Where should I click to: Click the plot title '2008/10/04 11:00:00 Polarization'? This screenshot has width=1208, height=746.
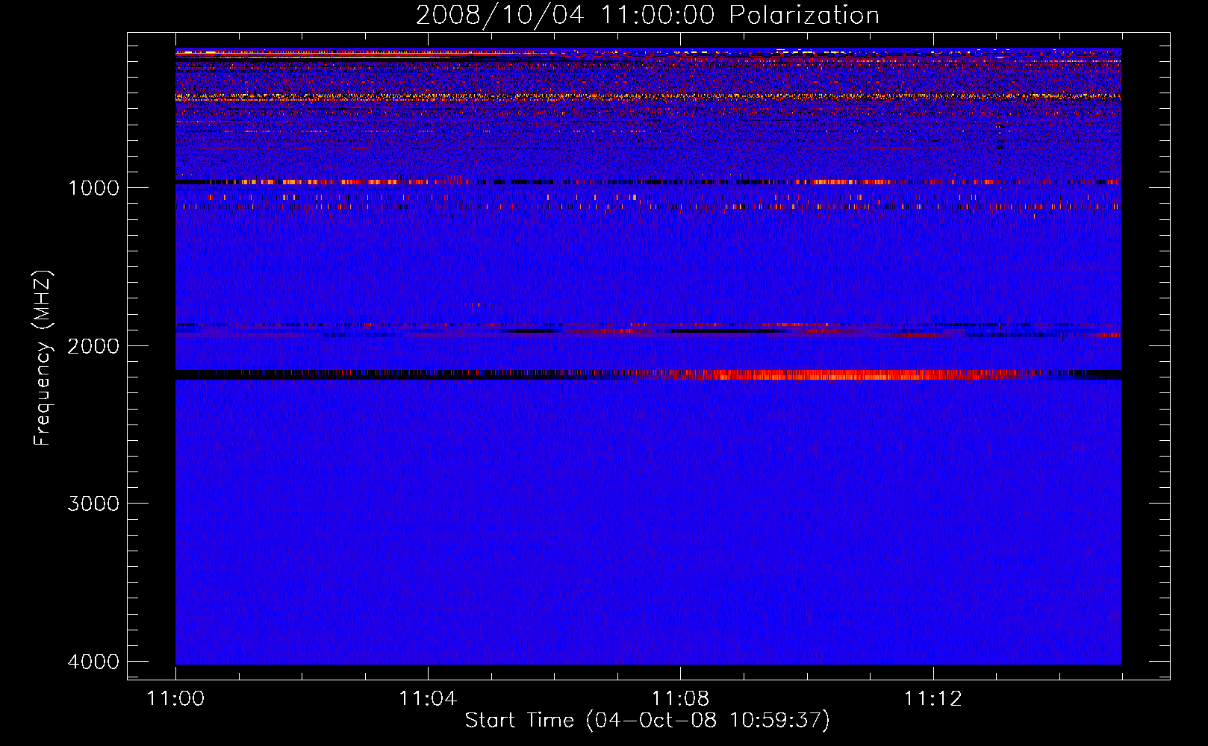coord(647,16)
